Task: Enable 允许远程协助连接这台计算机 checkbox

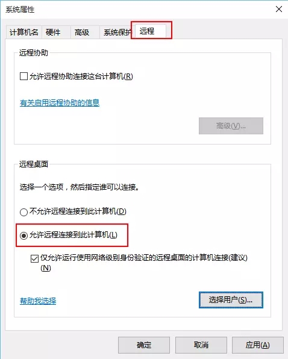Action: [24, 76]
